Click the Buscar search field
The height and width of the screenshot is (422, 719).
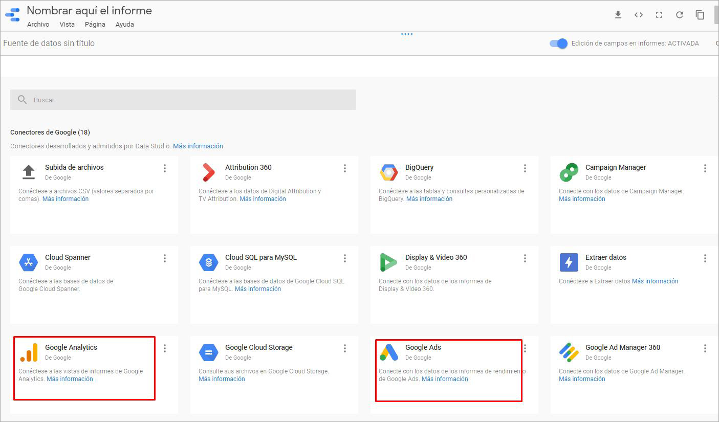pos(183,100)
